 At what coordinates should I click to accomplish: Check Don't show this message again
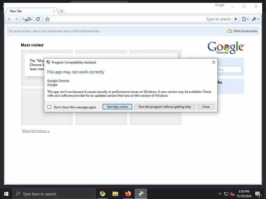click(49, 107)
